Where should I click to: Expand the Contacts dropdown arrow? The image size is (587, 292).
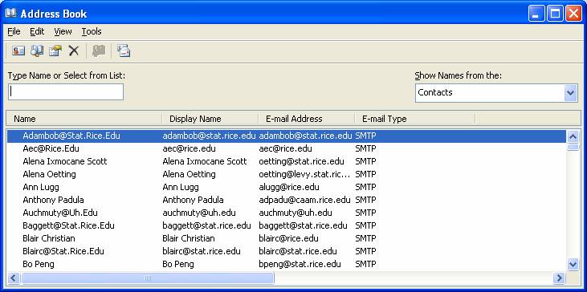click(570, 93)
